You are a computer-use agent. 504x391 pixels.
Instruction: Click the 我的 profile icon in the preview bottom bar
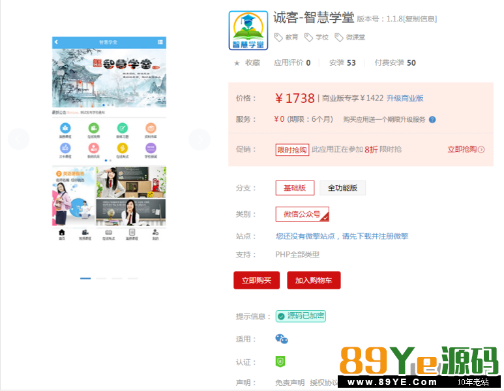pyautogui.click(x=155, y=232)
